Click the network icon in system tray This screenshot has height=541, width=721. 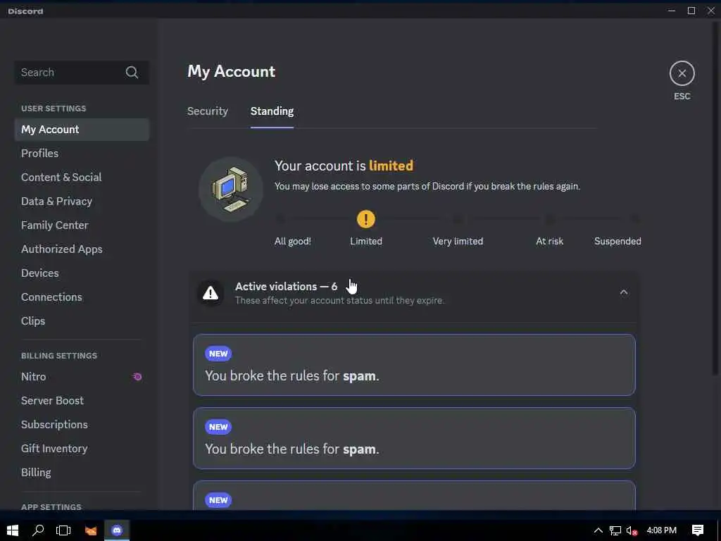click(x=615, y=531)
